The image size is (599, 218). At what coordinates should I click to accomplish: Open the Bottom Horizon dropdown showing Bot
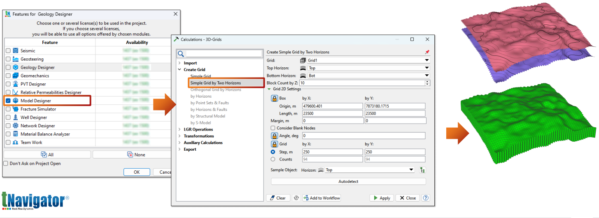tap(365, 76)
